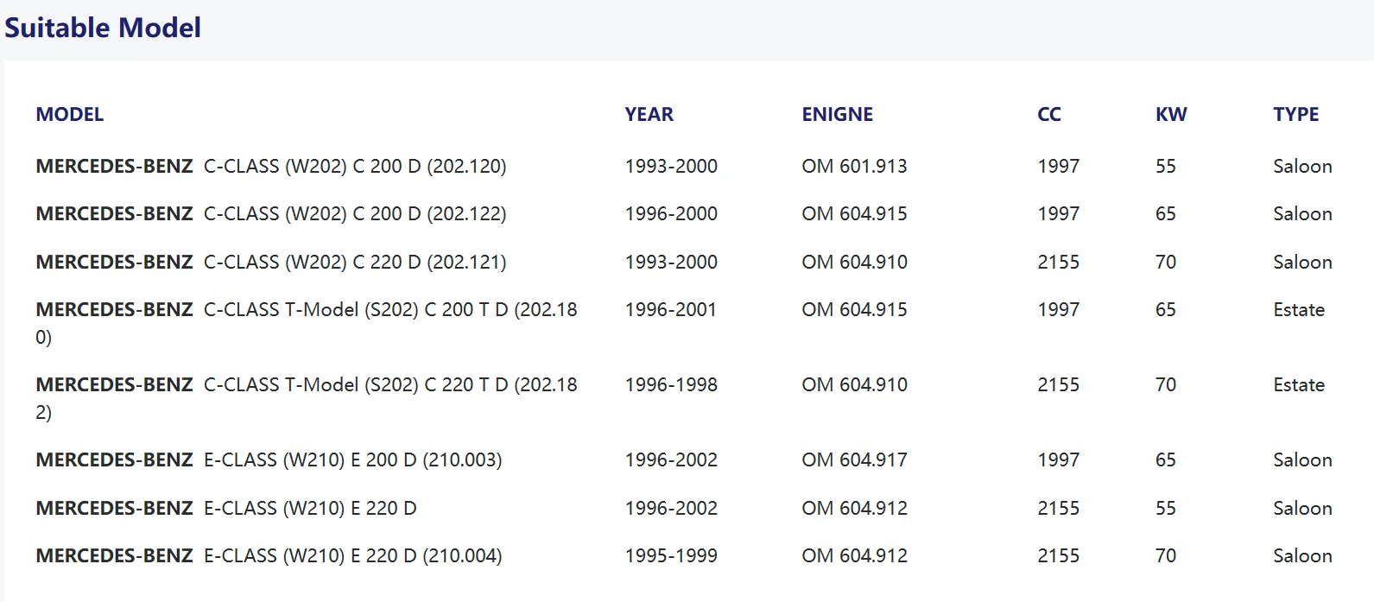Select Saloon type in the 202.120 row
Viewport: 1374px width, 602px height.
[1302, 166]
